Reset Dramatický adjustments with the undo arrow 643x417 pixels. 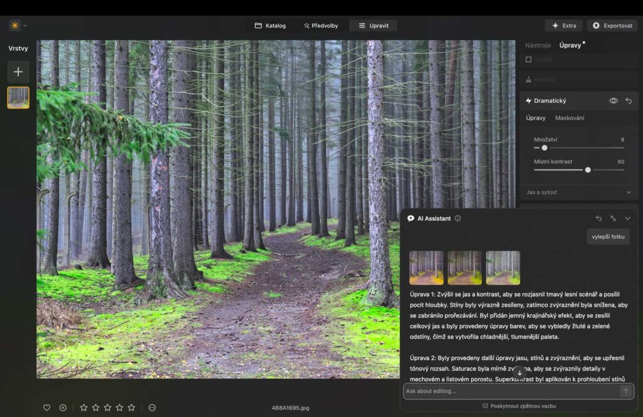629,100
